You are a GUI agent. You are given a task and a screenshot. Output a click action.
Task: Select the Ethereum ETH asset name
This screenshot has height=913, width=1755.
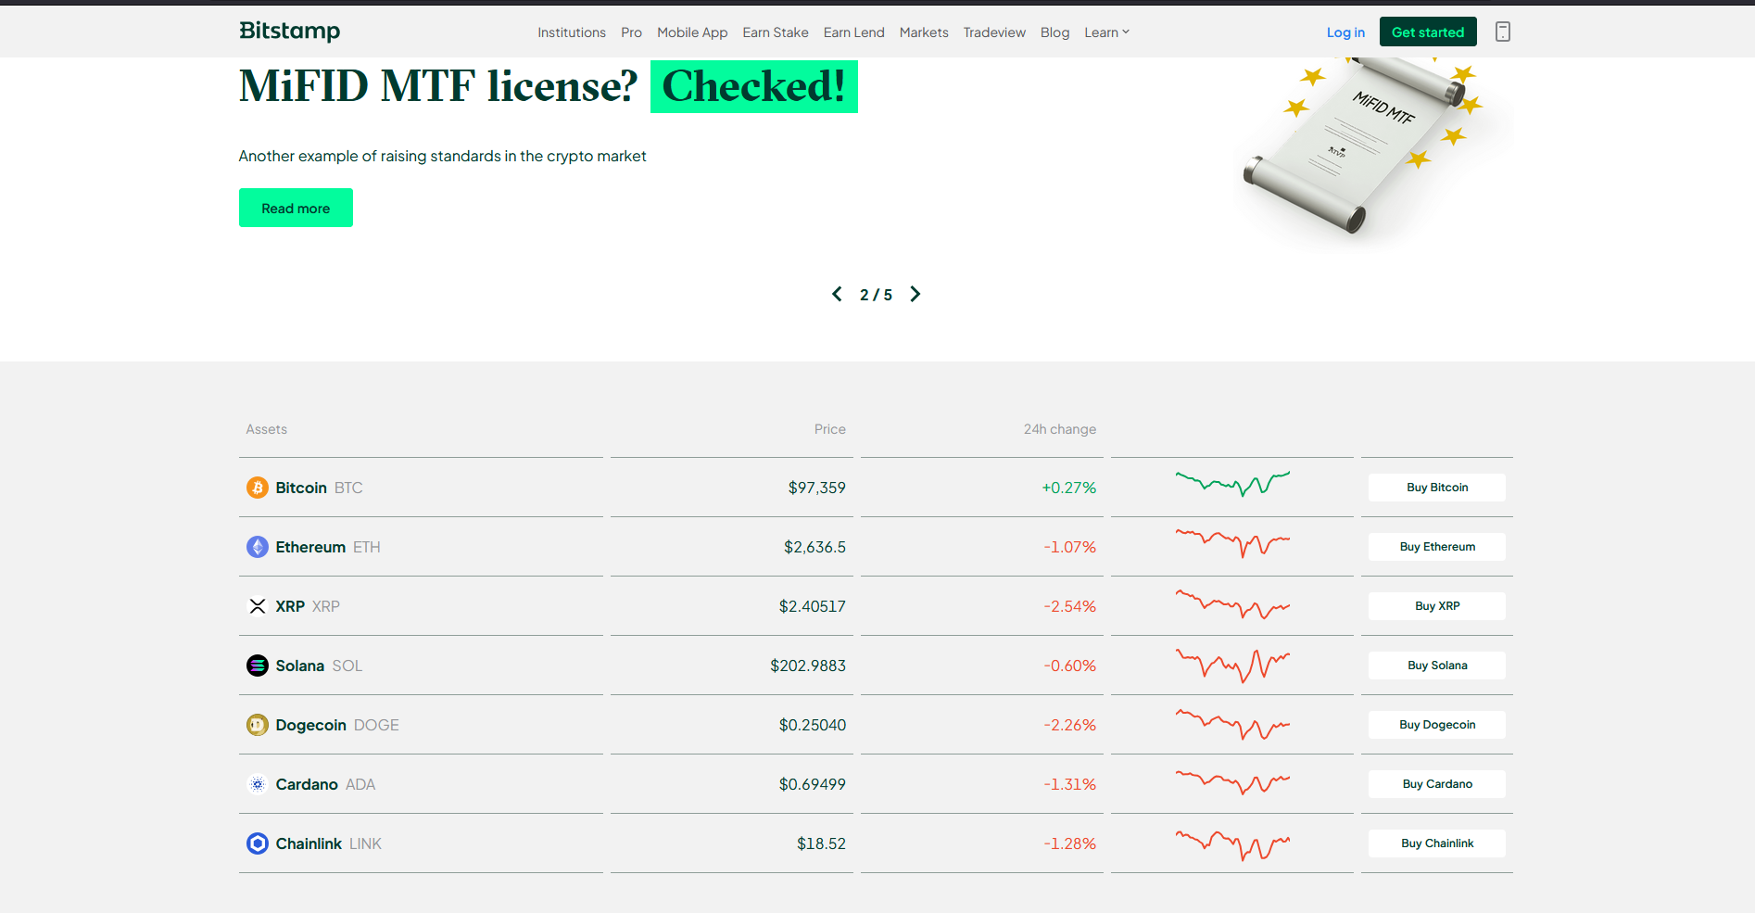[328, 547]
